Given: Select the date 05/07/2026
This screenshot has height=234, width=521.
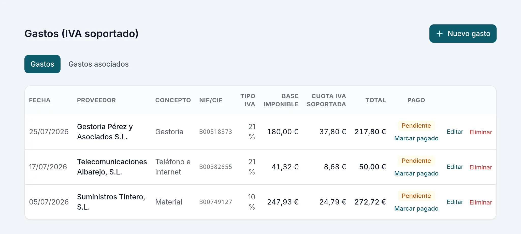Looking at the screenshot, I should pos(49,202).
